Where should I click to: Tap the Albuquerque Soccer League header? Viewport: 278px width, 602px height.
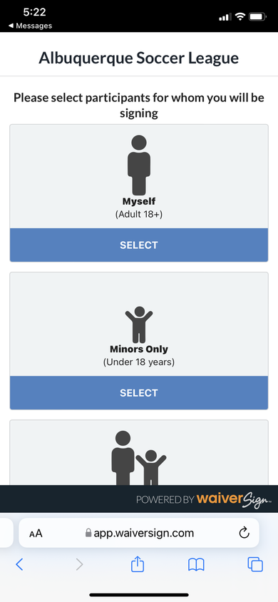pyautogui.click(x=139, y=58)
